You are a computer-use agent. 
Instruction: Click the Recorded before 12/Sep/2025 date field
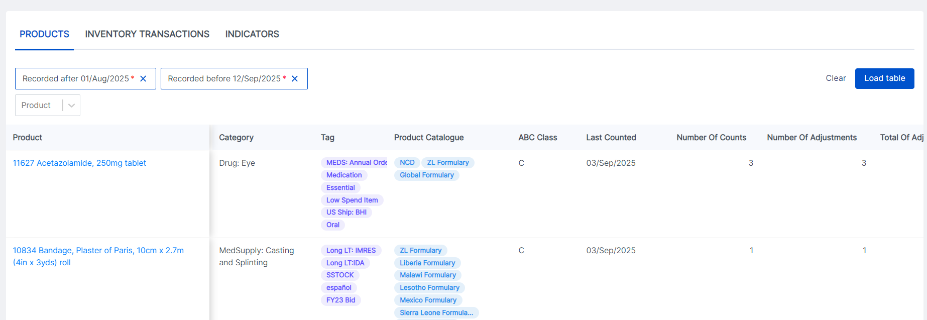pyautogui.click(x=224, y=79)
